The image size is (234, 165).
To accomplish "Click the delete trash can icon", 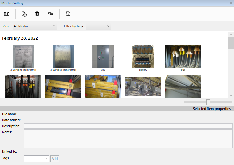I will 37,14.
